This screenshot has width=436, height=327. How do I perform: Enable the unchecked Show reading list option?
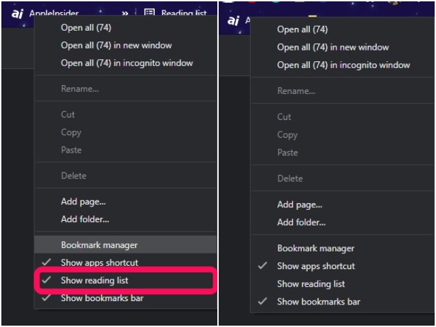click(x=311, y=283)
